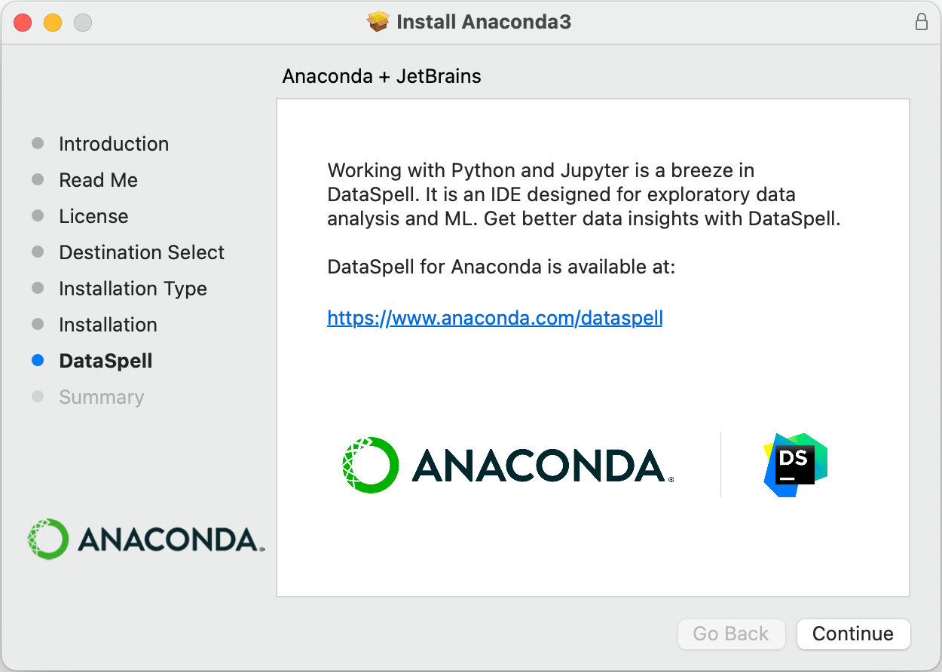Click the bullet beside the License step

point(38,216)
